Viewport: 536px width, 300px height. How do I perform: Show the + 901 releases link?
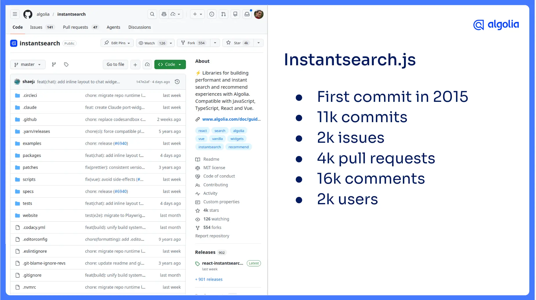coord(209,279)
